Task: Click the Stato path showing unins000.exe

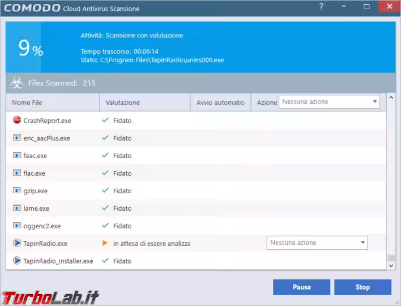Action: (x=152, y=60)
